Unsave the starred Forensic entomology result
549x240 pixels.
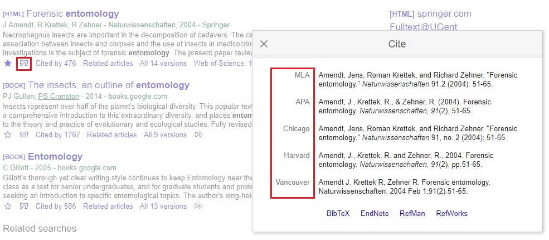pyautogui.click(x=8, y=64)
